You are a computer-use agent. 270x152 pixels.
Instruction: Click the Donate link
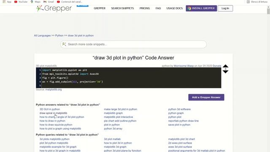[x=217, y=66]
